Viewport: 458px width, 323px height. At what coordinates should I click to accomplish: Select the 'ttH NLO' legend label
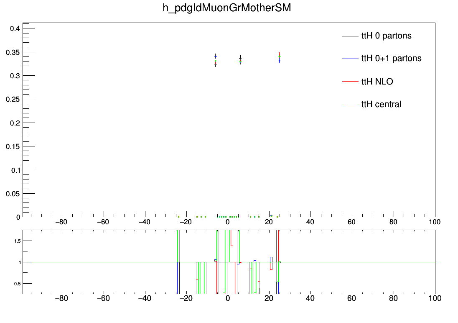[x=377, y=81]
